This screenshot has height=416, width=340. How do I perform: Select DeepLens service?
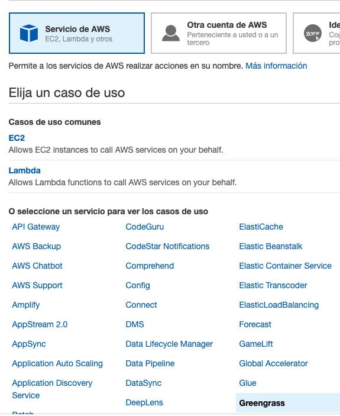point(144,402)
